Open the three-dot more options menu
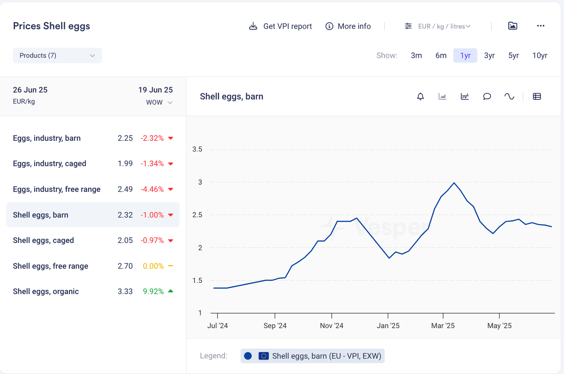This screenshot has height=374, width=564. pyautogui.click(x=541, y=26)
